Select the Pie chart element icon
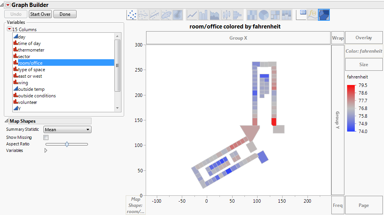The height and width of the screenshot is (215, 384). 263,15
